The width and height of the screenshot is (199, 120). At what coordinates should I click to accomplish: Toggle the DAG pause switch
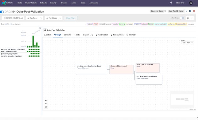[2, 12]
